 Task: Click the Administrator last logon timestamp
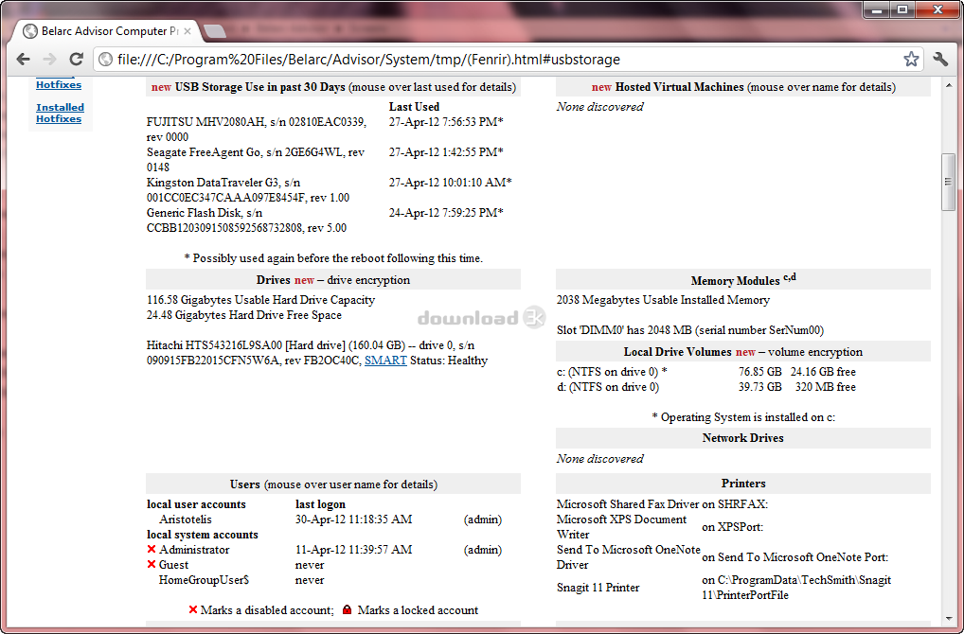[353, 550]
